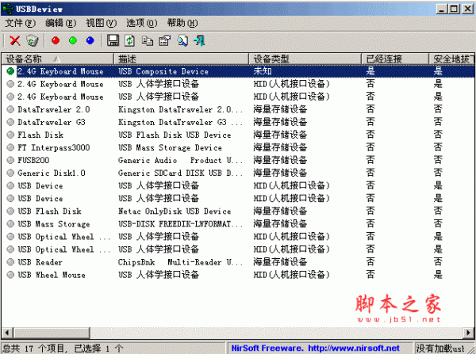Sort by the 设备名称 column header

58,59
